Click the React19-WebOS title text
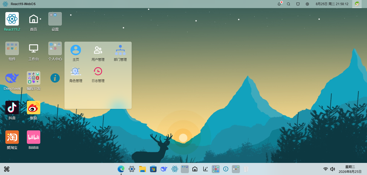The image size is (367, 175). [x=23, y=4]
